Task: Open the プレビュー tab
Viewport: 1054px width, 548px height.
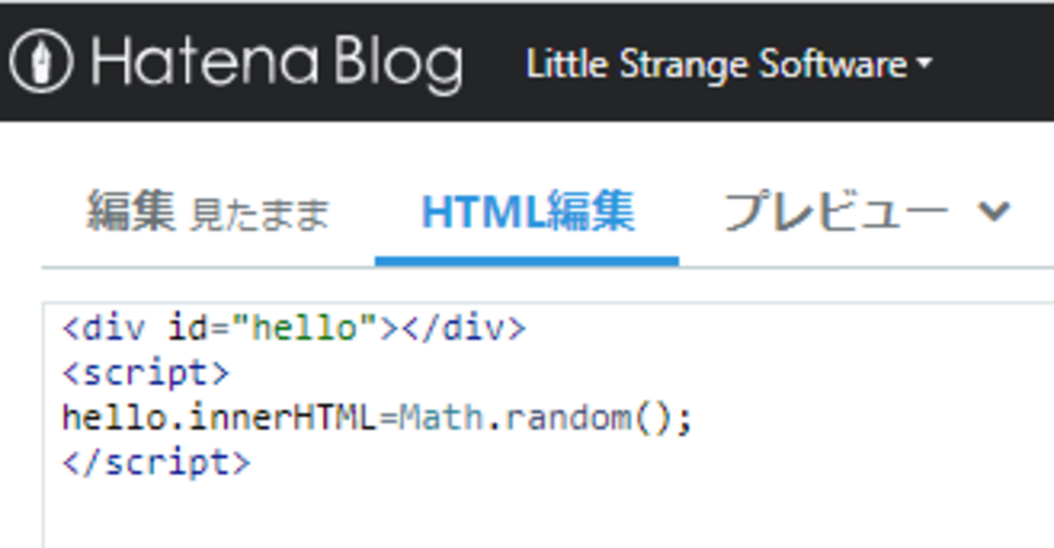Action: pyautogui.click(x=835, y=212)
